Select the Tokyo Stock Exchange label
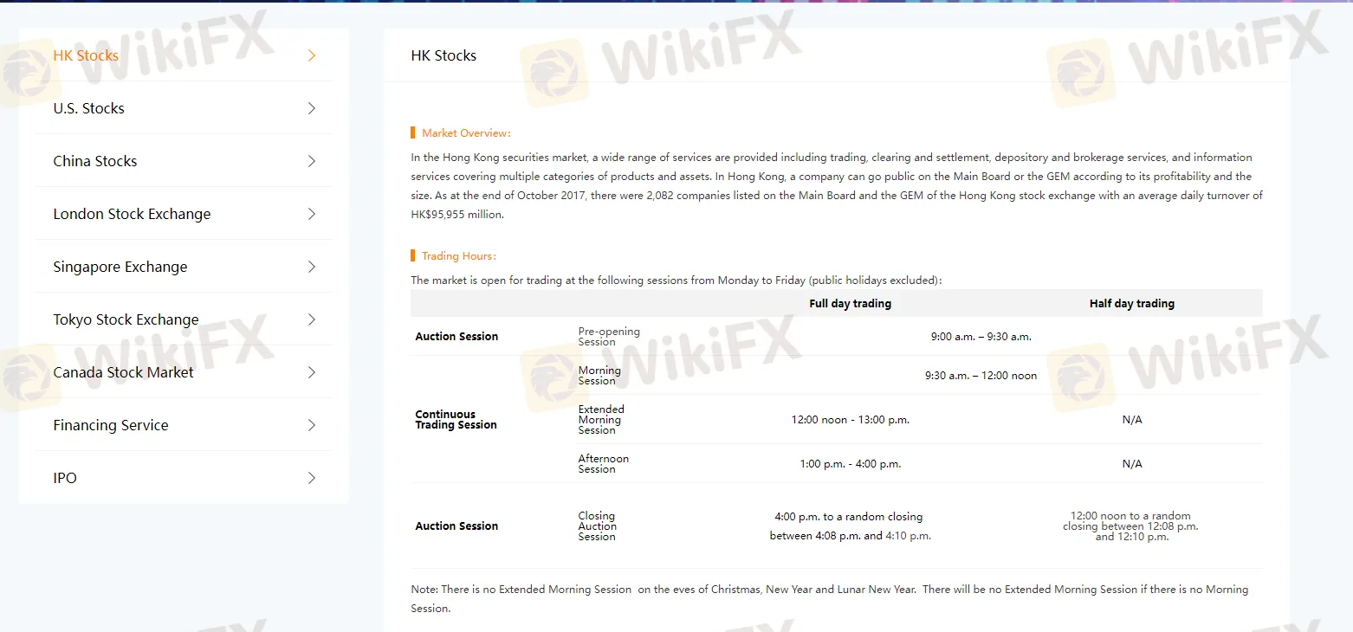 (126, 319)
